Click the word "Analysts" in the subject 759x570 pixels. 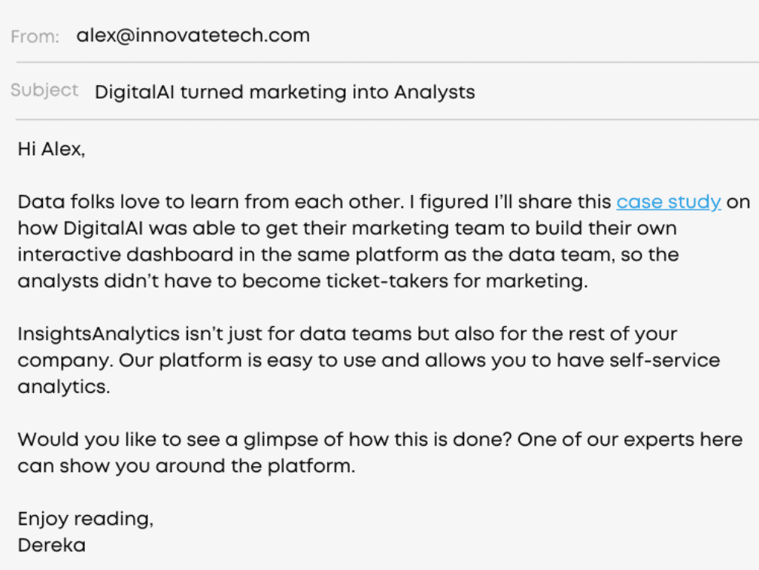pos(435,92)
